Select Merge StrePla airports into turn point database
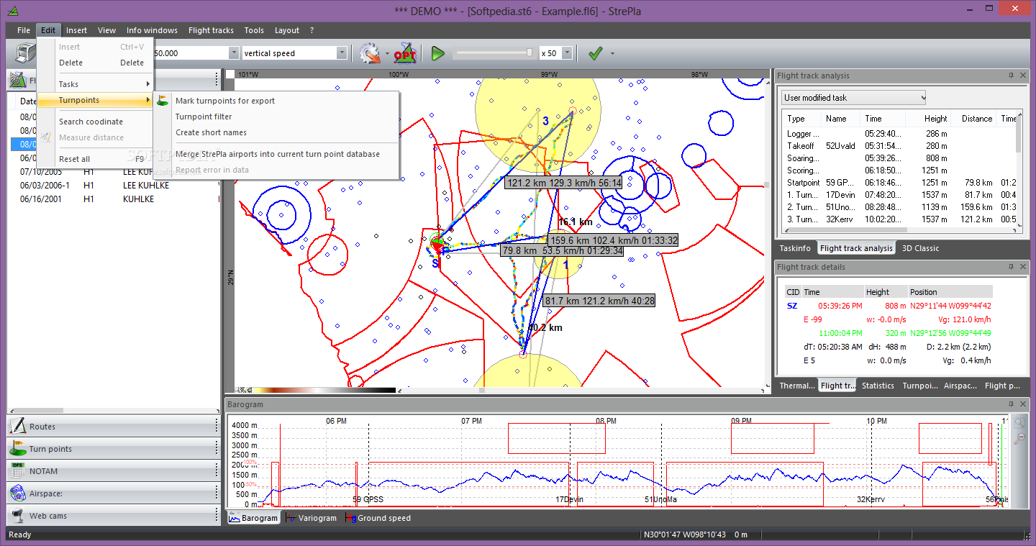Viewport: 1036px width, 546px height. tap(278, 154)
